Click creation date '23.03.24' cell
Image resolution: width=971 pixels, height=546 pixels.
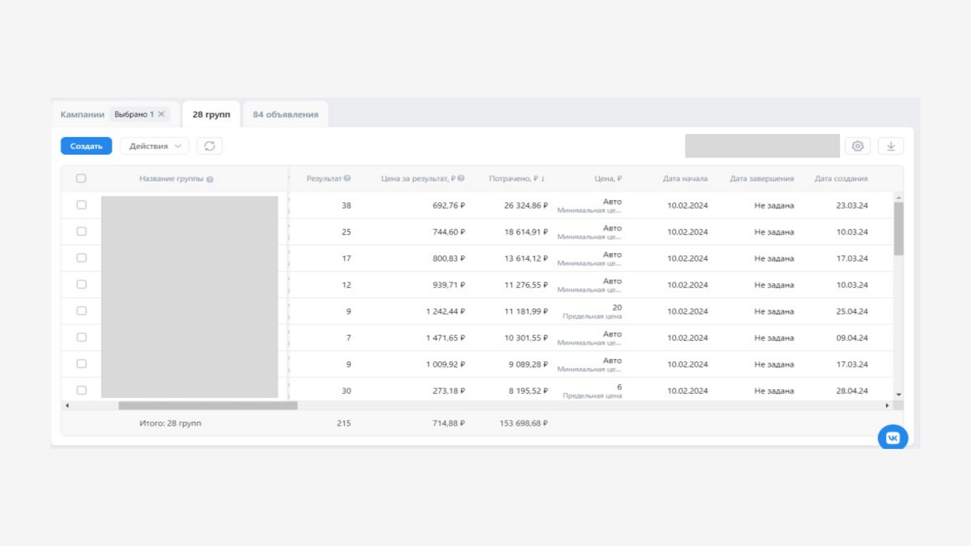[852, 206]
